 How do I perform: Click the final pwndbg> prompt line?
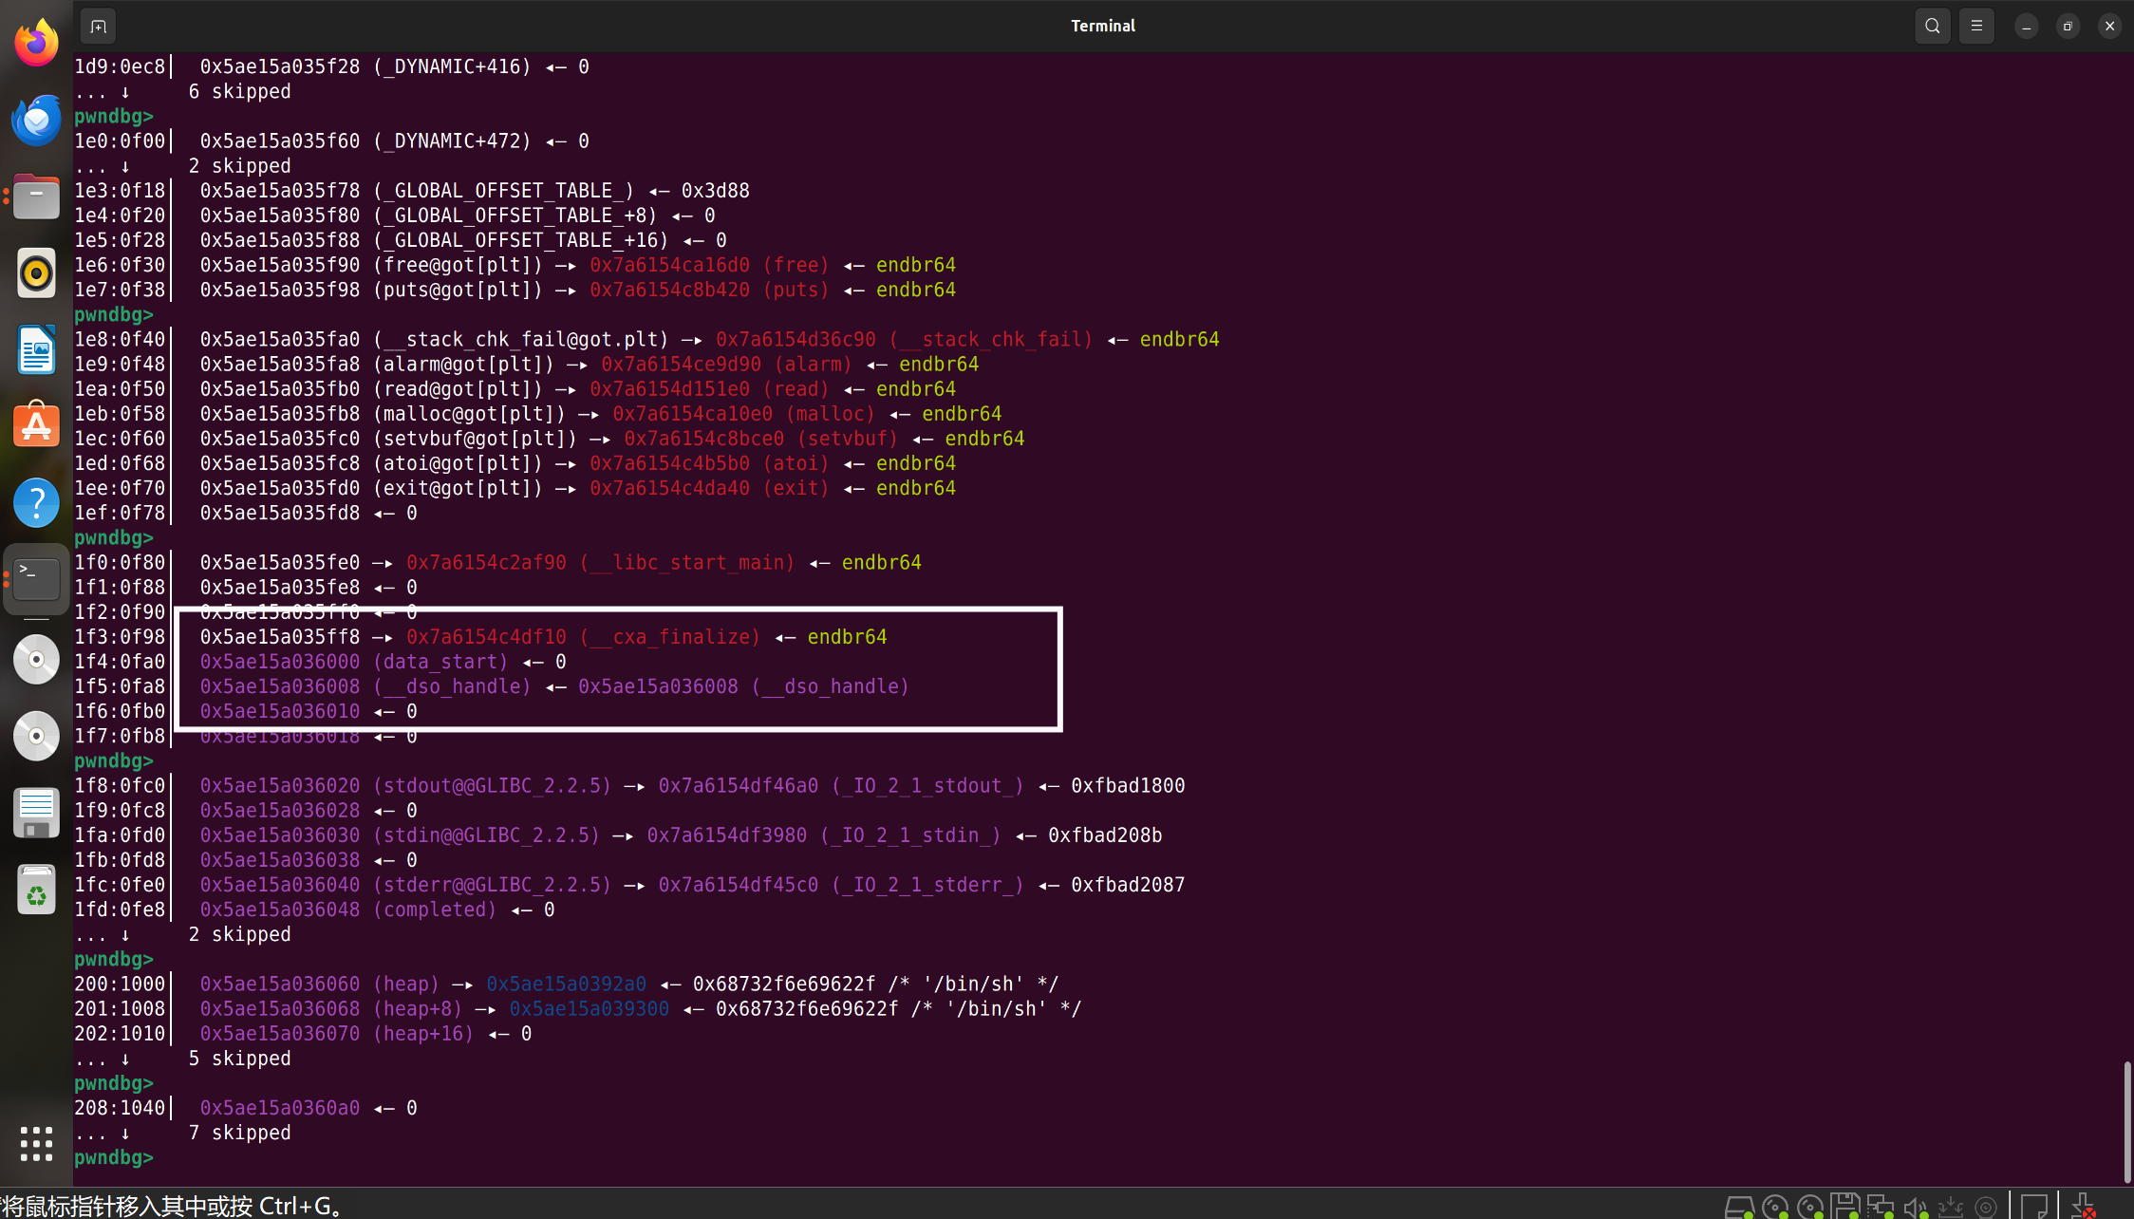click(x=113, y=1157)
